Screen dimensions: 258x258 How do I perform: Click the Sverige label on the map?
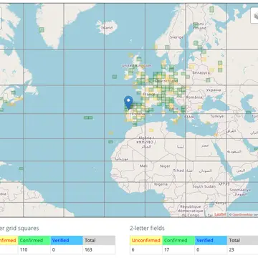tap(176, 37)
